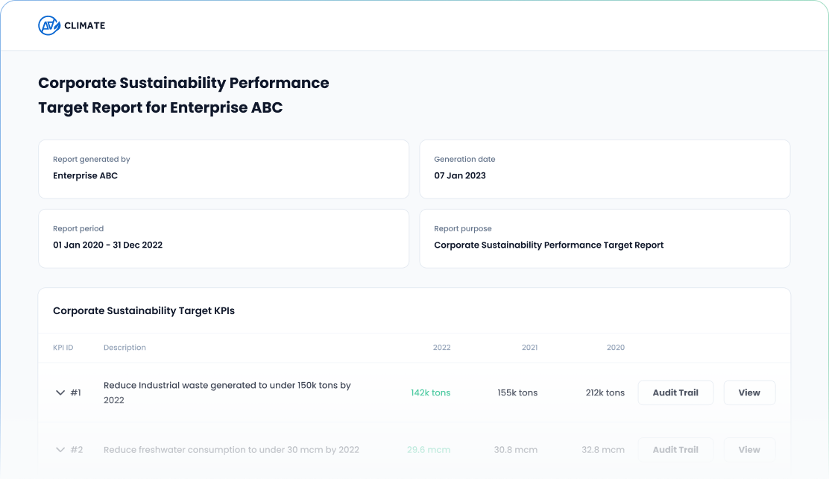Click the Report period card
Image resolution: width=829 pixels, height=479 pixels.
pos(224,238)
